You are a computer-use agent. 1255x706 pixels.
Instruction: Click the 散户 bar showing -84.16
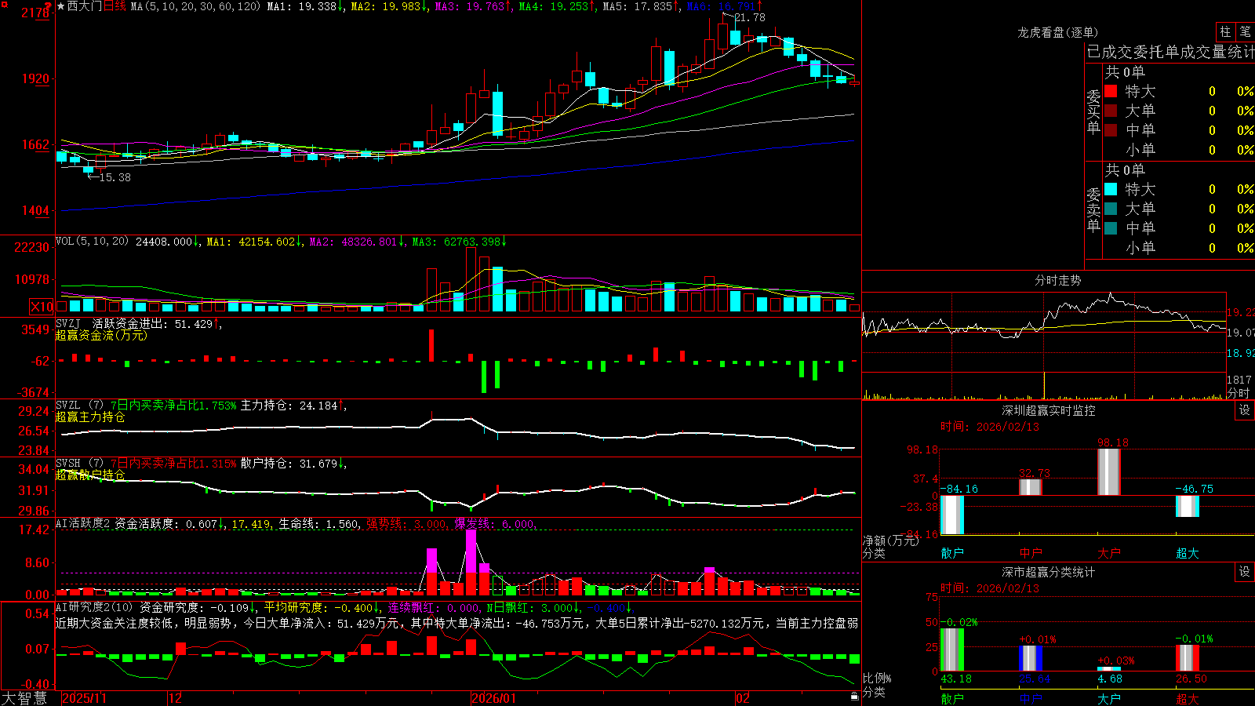pos(952,515)
